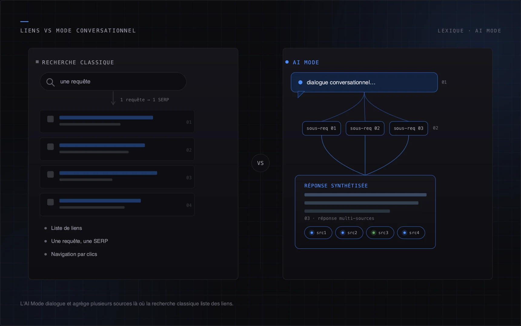Open the sous-req 03 node

409,128
